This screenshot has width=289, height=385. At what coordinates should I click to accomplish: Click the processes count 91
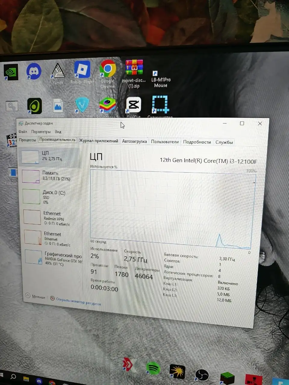click(94, 272)
